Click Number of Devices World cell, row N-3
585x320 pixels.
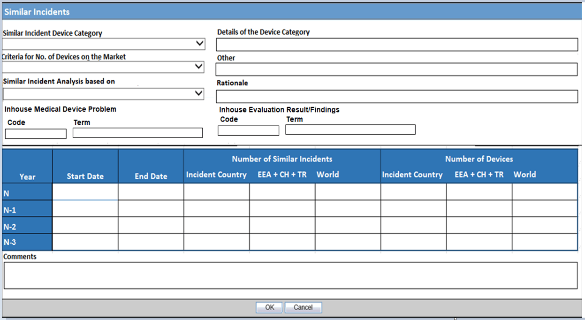(545, 242)
